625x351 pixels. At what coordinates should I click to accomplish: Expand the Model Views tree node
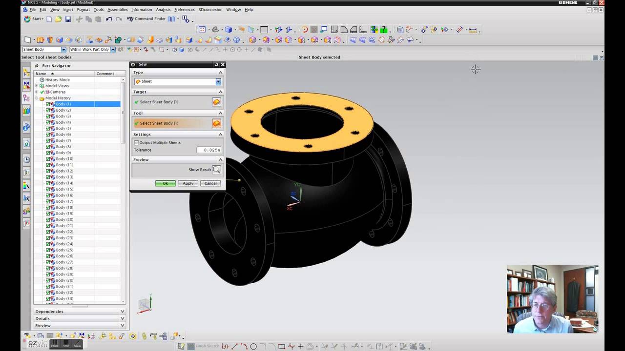(x=37, y=86)
